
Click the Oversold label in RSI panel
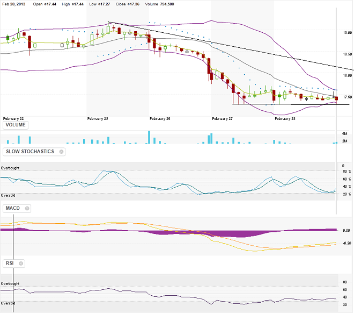pyautogui.click(x=8, y=303)
